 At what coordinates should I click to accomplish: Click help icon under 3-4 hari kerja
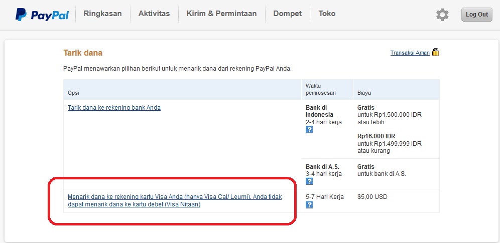[309, 181]
